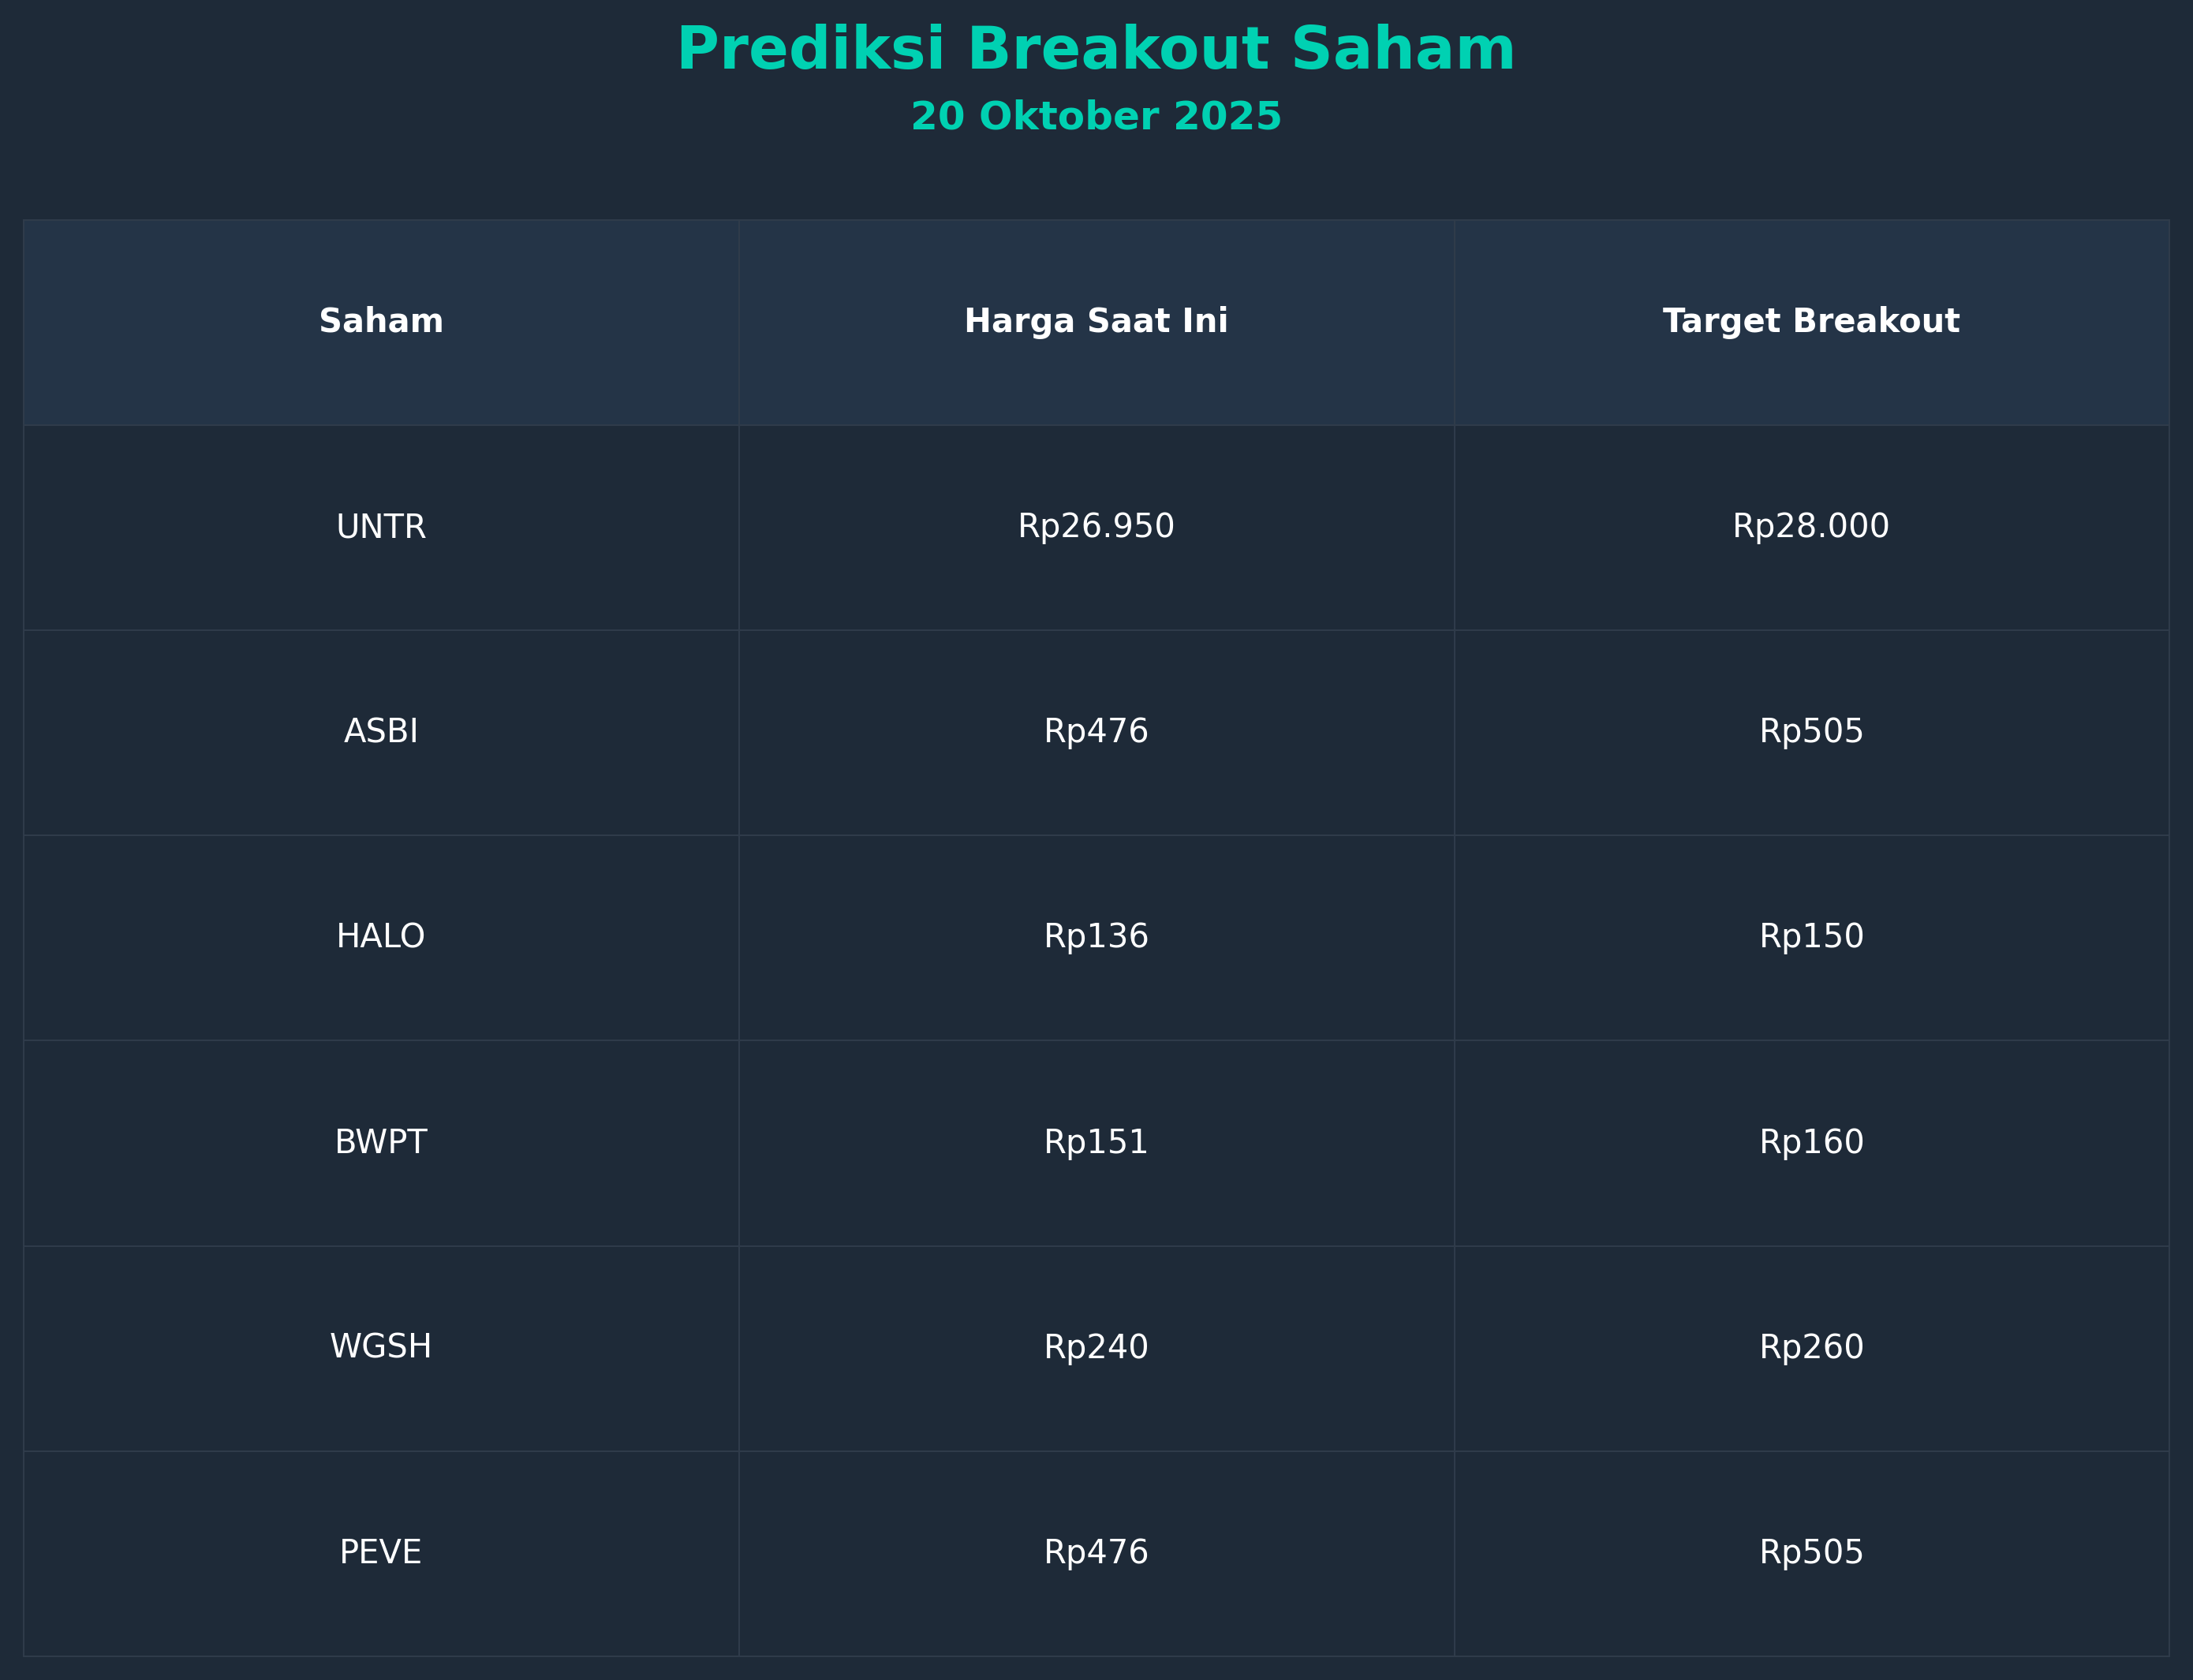
Task: Click the "Saham" column header
Action: pyautogui.click(x=381, y=321)
